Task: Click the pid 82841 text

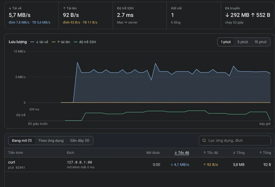Action: click(17, 167)
